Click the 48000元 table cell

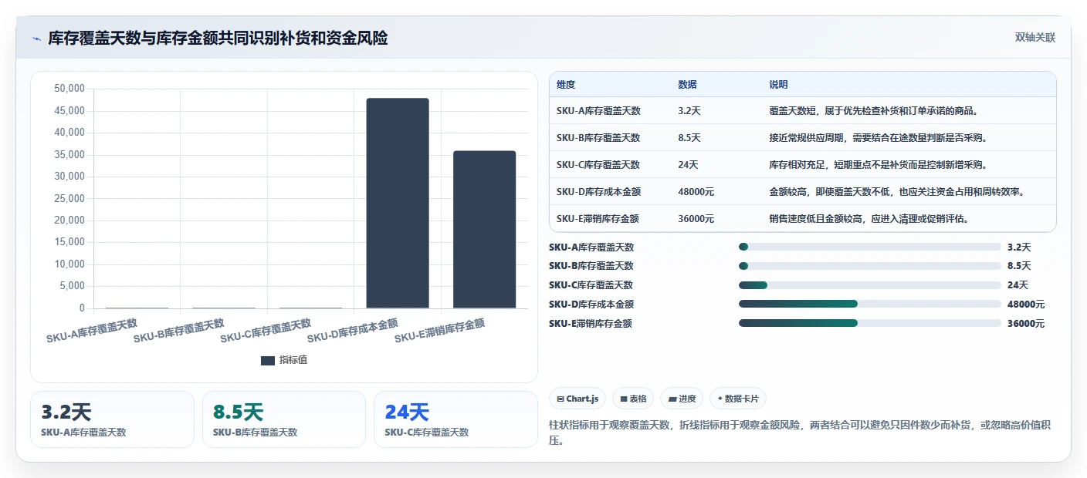[x=696, y=192]
